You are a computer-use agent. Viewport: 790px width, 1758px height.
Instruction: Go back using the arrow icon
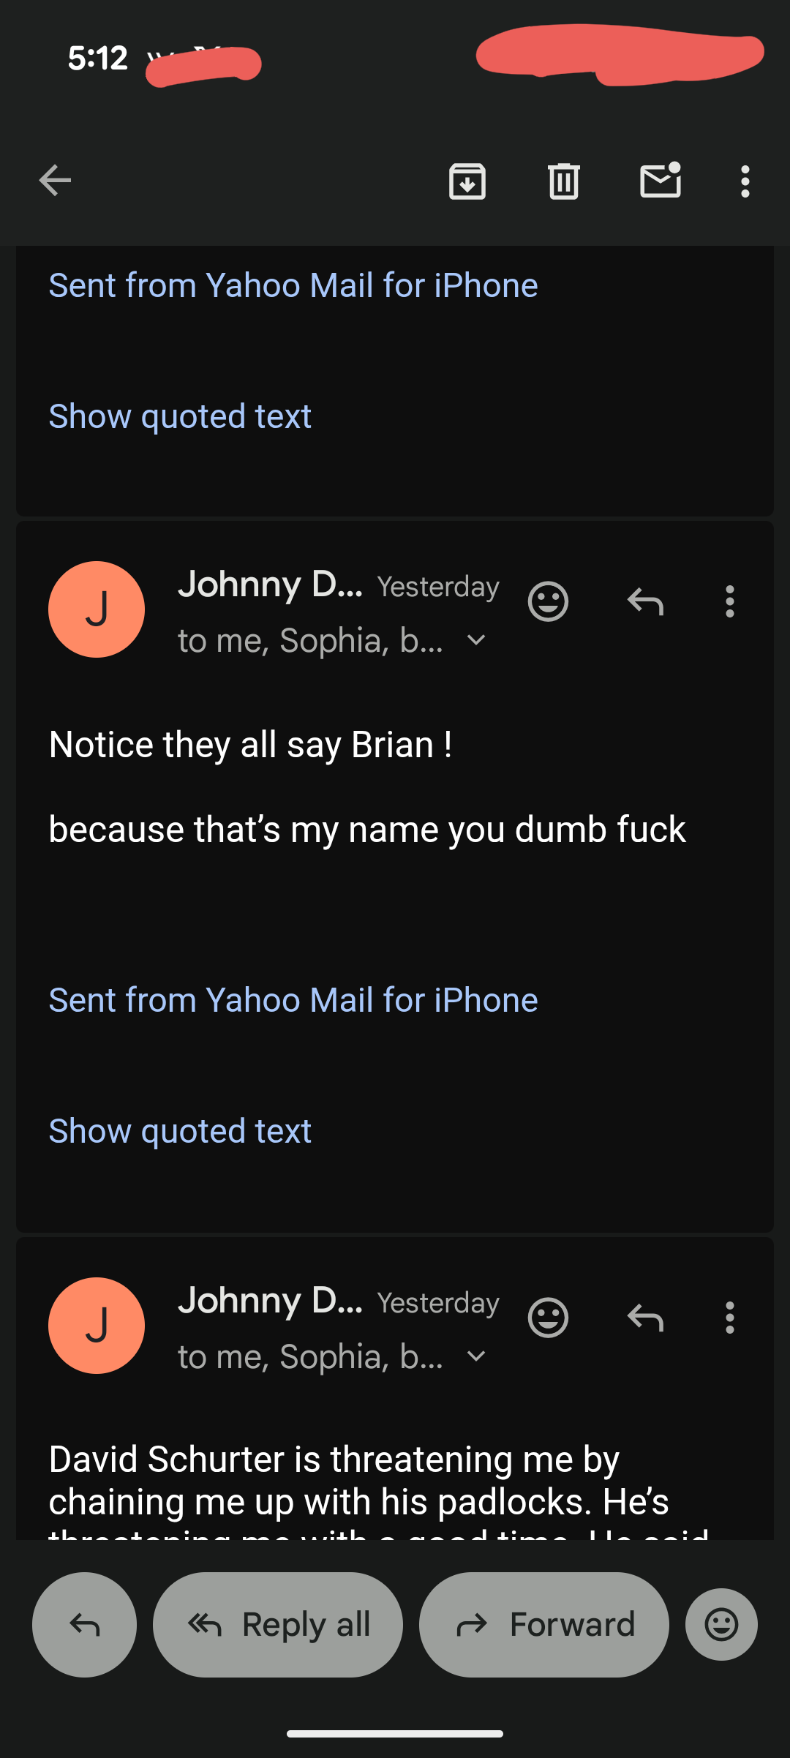pyautogui.click(x=55, y=181)
